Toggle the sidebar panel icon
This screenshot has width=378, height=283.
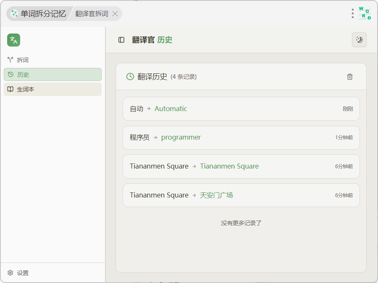121,40
